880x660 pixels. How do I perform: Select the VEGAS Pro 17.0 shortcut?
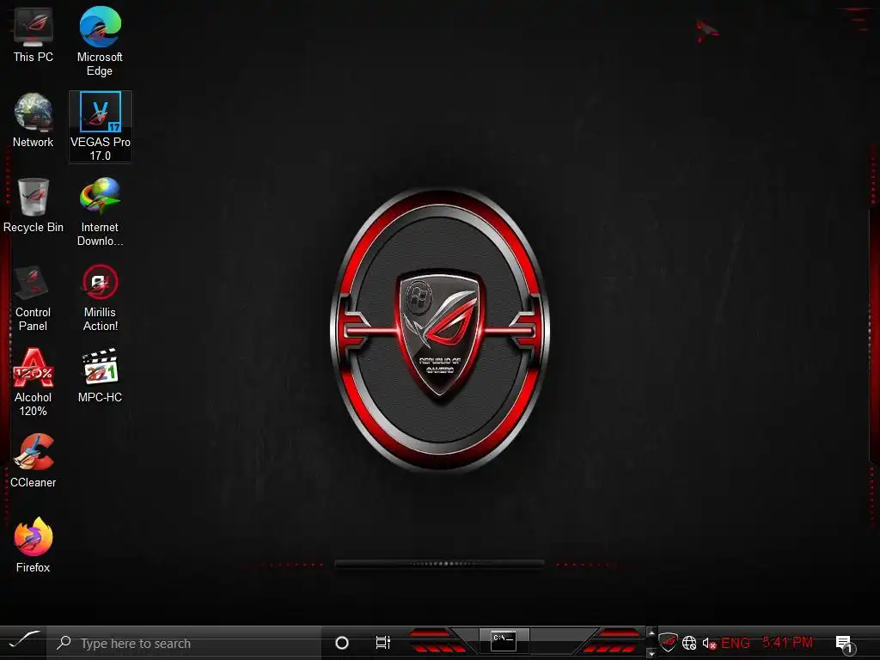click(101, 127)
